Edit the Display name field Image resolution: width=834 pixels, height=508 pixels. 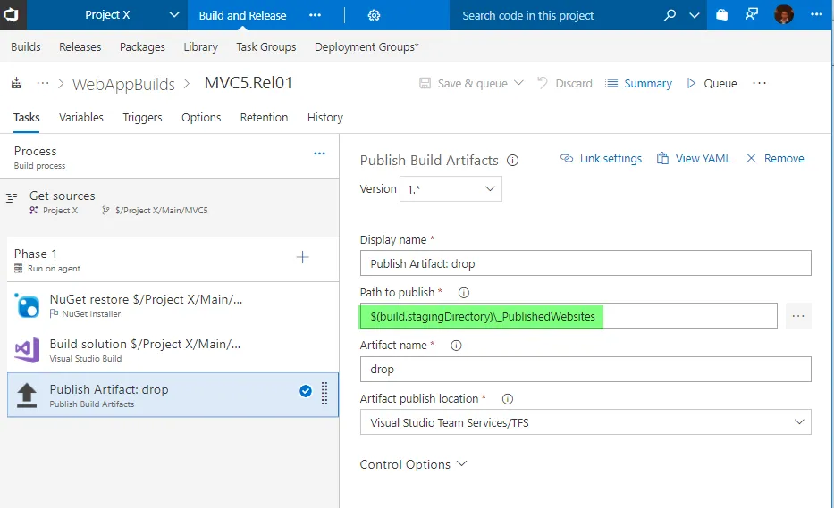585,263
